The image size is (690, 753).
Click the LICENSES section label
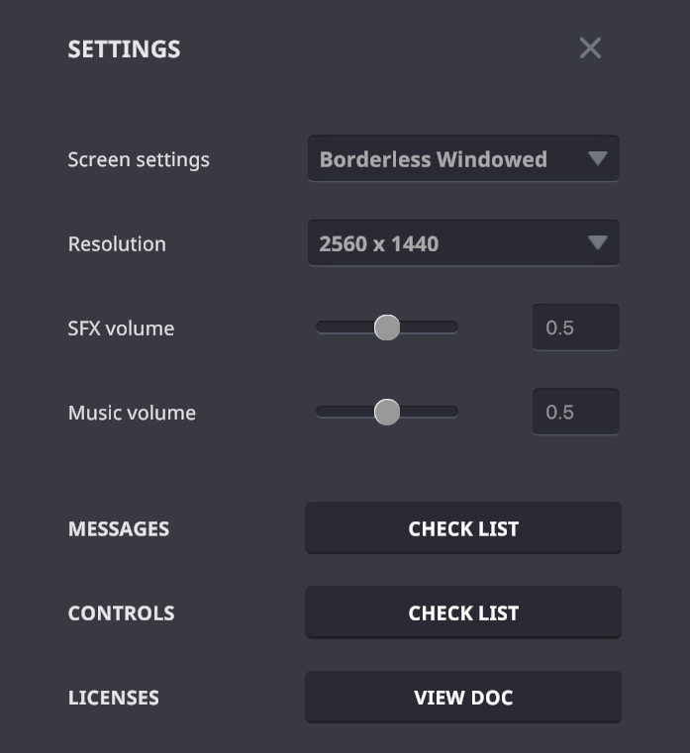(114, 698)
